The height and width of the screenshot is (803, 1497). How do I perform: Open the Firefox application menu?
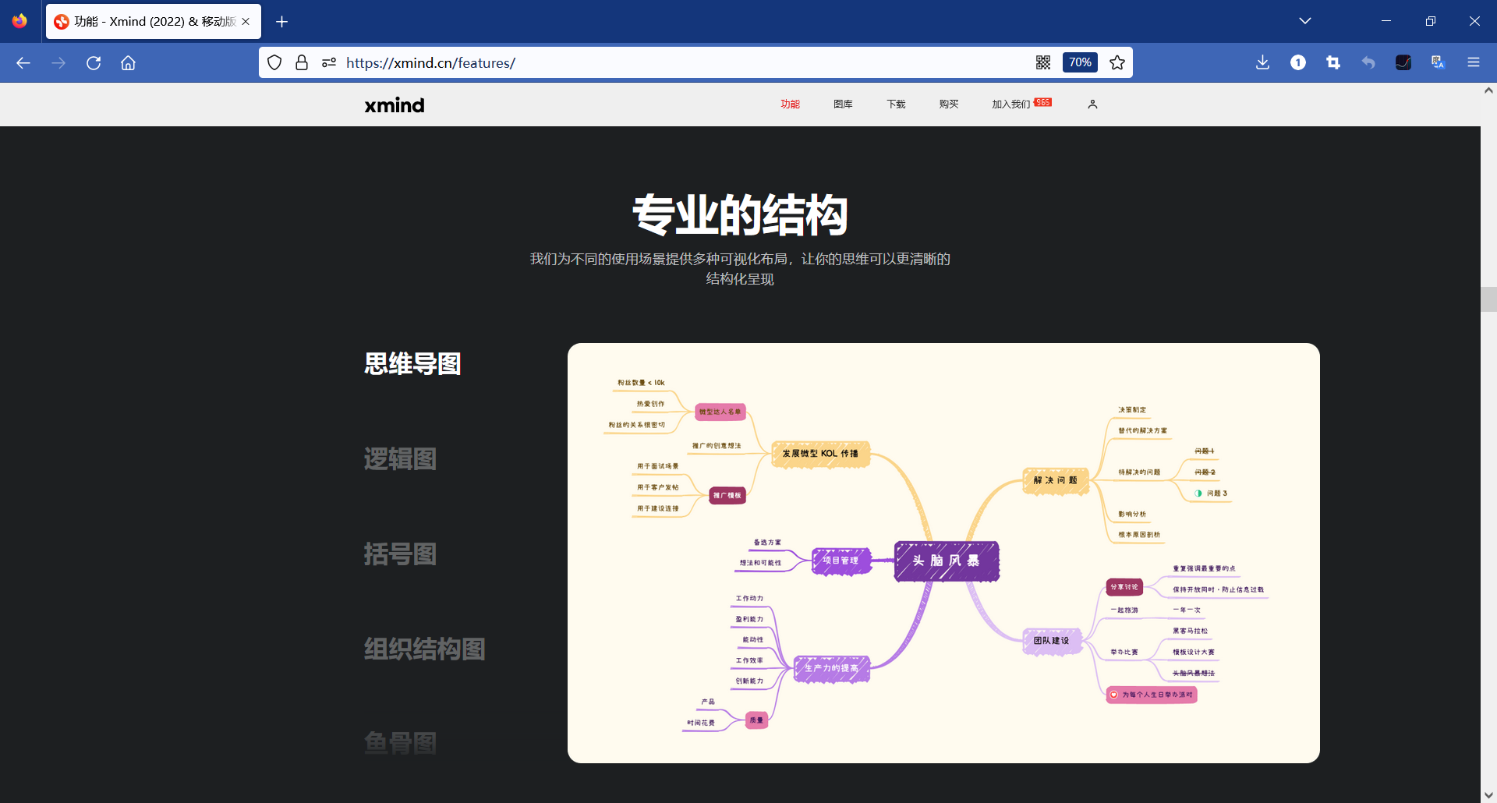tap(1474, 62)
